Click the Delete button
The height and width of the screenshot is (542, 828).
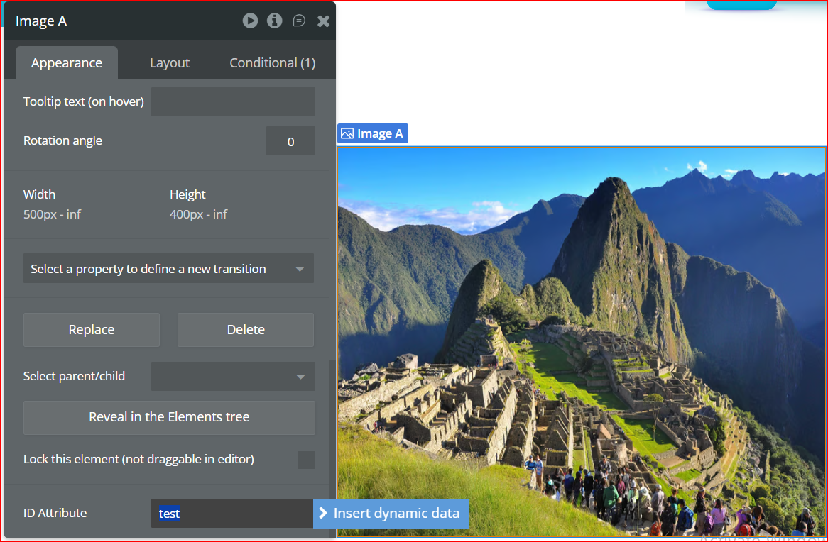click(246, 330)
